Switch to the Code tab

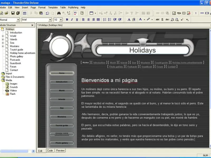coord(50,150)
